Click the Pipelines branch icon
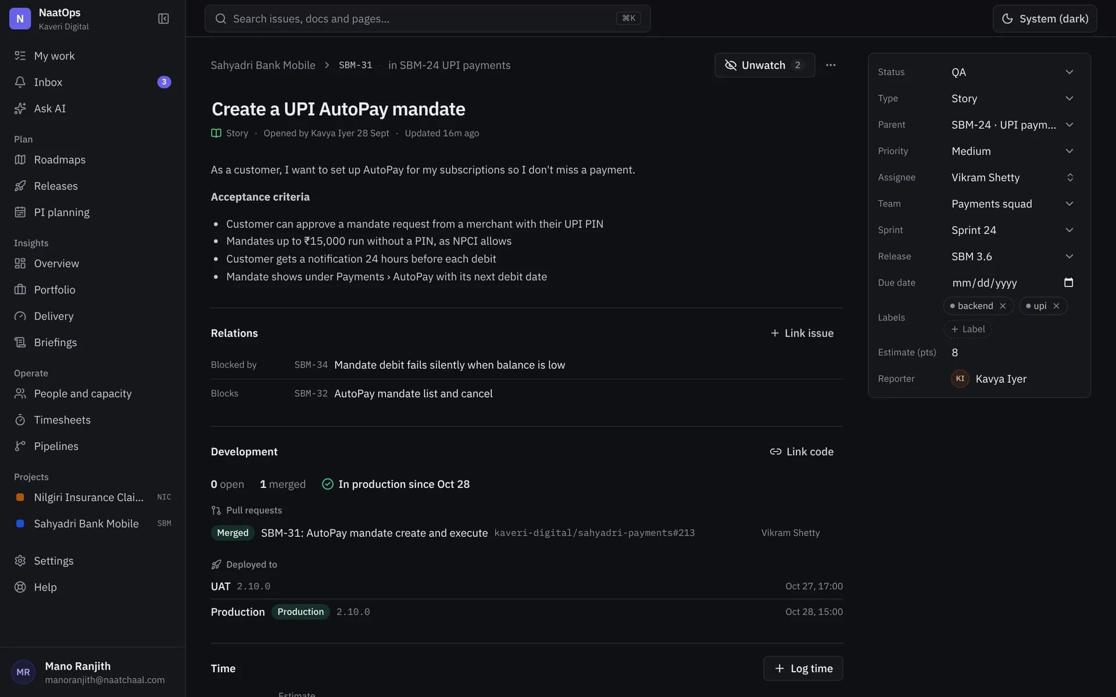This screenshot has width=1116, height=697. 20,446
